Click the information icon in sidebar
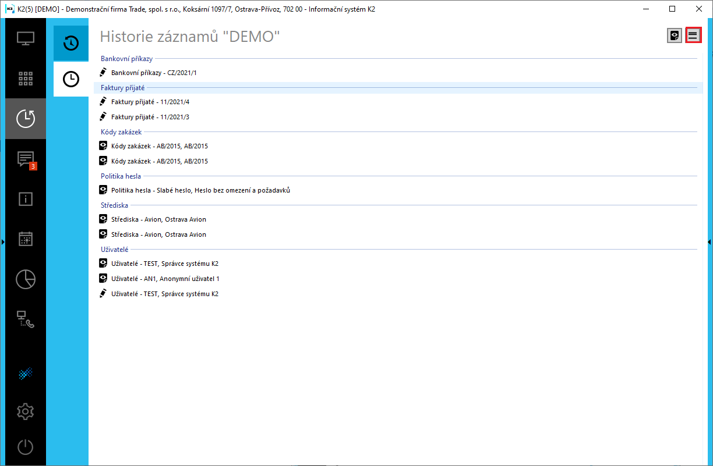 (26, 199)
